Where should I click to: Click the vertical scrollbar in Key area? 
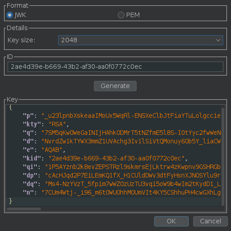click(x=223, y=157)
